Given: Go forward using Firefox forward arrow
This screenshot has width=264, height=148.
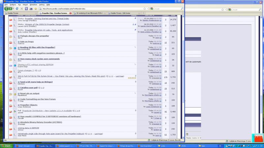Looking at the screenshot, I should coord(11,9).
